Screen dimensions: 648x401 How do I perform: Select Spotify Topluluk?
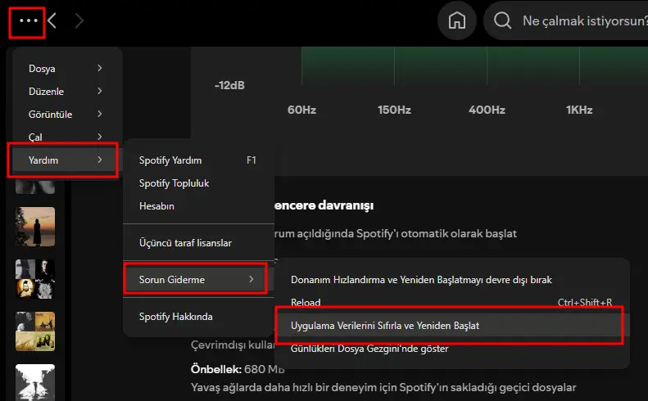198,183
